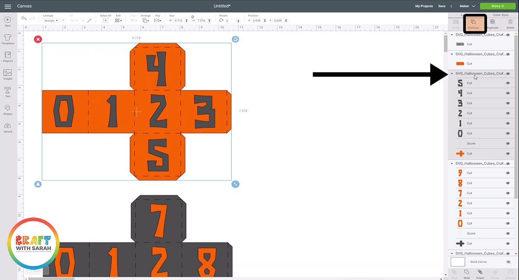Open the Linetype Multiple dropdown
Image resolution: width=519 pixels, height=280 pixels.
coord(50,20)
